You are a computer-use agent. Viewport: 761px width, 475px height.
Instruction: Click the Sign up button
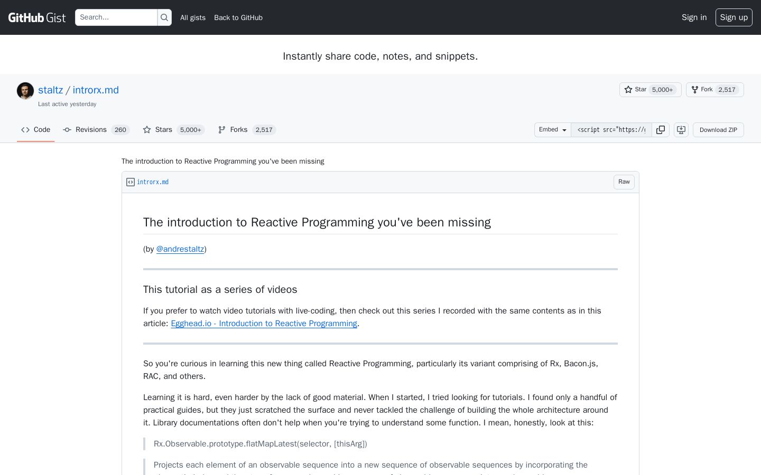[x=734, y=17]
